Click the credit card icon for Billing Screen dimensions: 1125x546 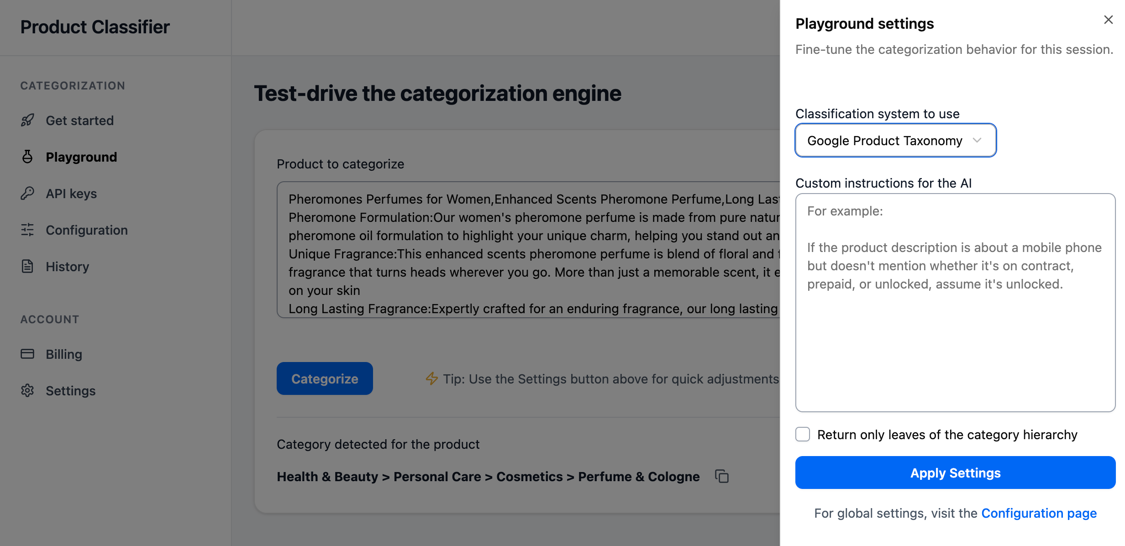(27, 354)
